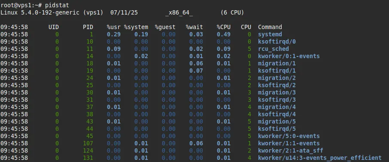The width and height of the screenshot is (389, 162).
Task: Click the 0.06 %wait value for migration/1
Action: point(196,63)
